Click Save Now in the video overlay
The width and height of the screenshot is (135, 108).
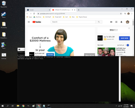point(50,54)
